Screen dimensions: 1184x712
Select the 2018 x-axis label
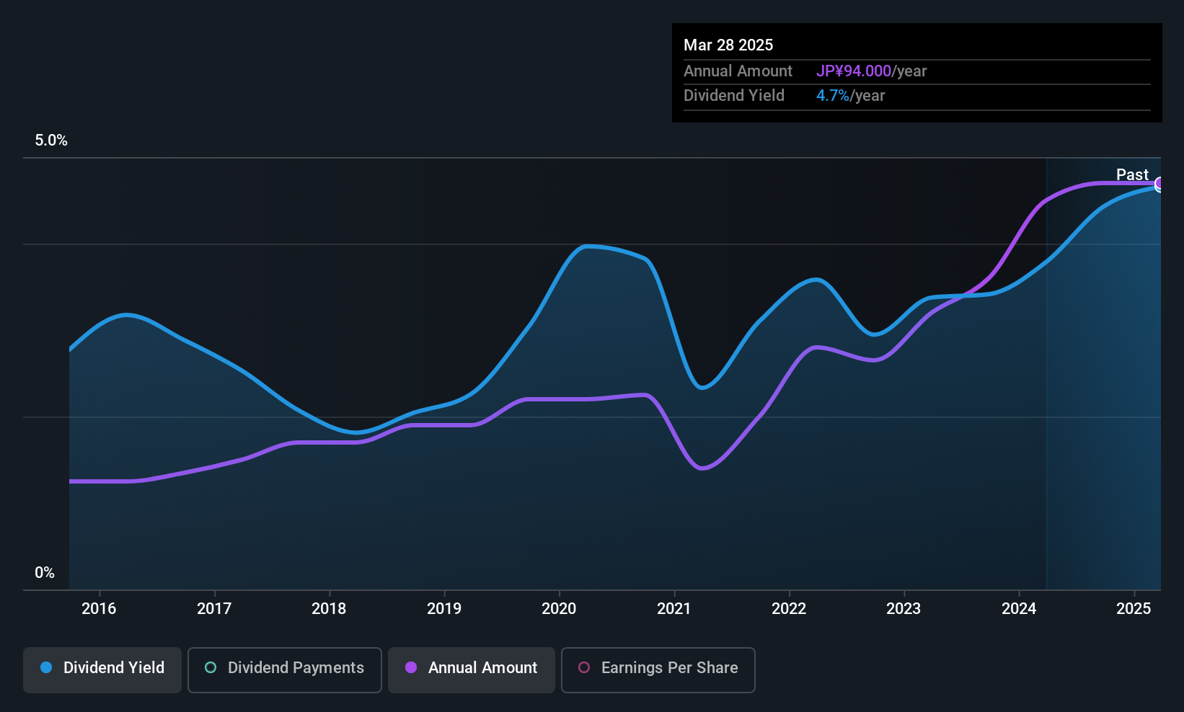tap(329, 609)
